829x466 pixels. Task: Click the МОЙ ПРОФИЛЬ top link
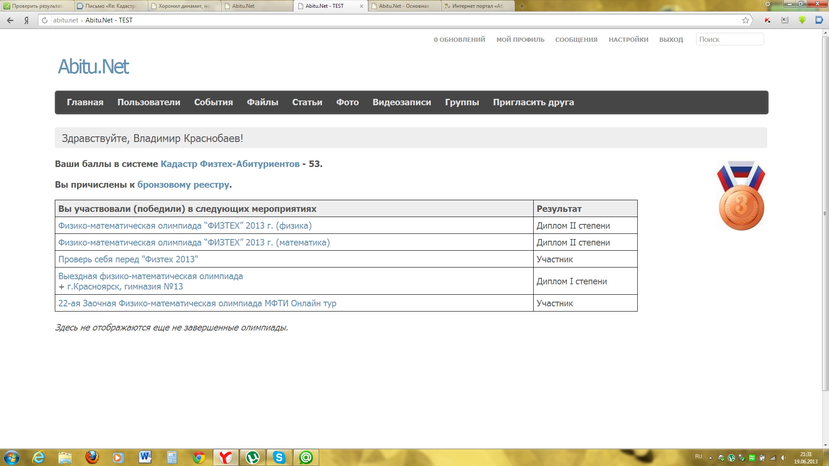coord(520,40)
